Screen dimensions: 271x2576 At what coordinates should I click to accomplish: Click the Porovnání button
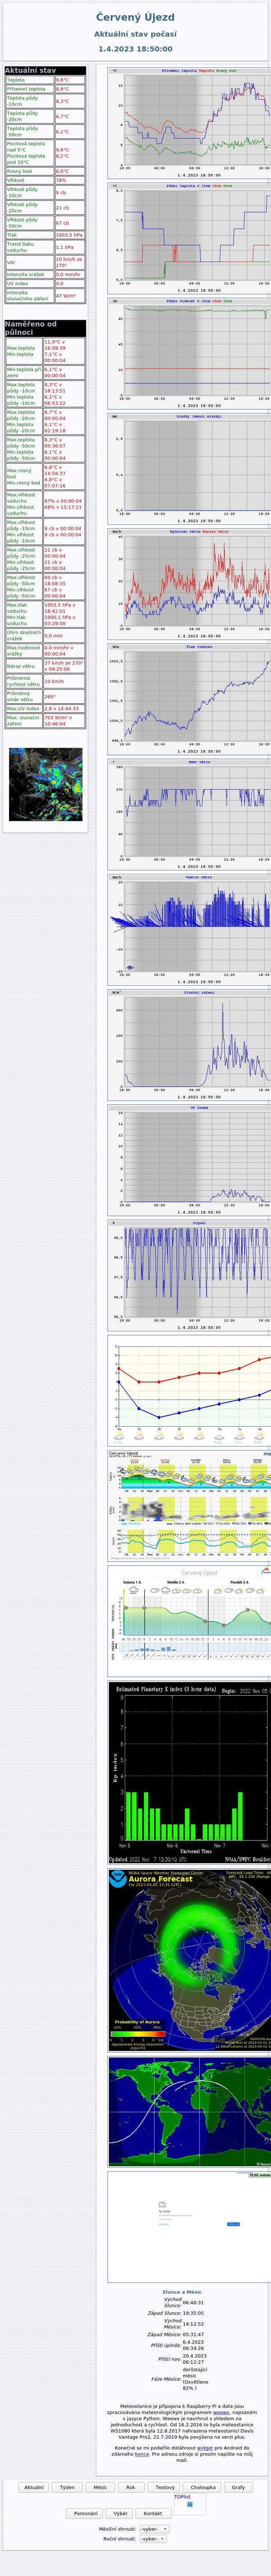click(x=86, y=2512)
